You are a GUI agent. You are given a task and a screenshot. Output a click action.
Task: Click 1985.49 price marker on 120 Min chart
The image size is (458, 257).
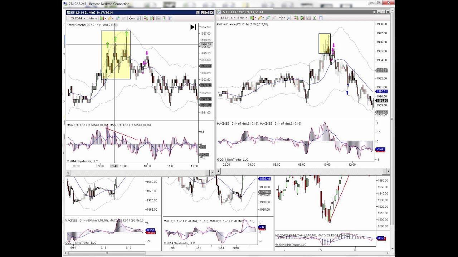coord(264,178)
